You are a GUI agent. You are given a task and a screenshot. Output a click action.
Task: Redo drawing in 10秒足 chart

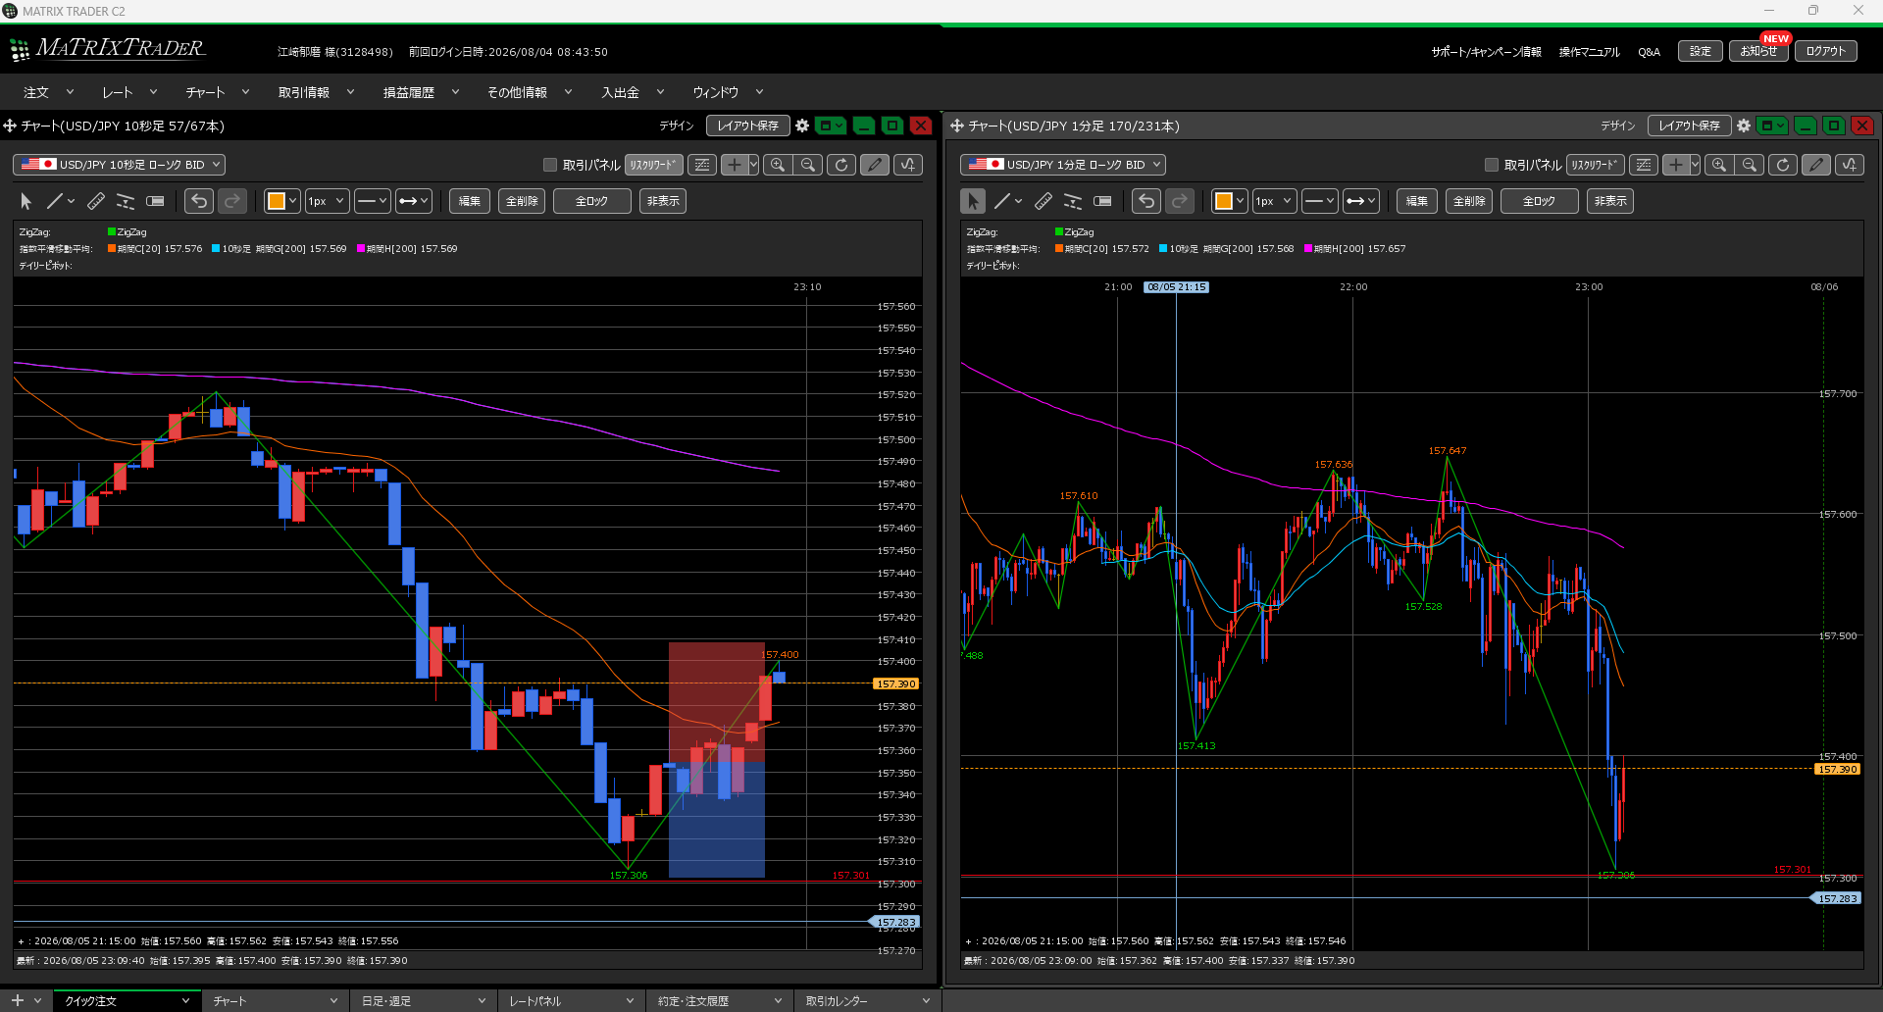(232, 201)
